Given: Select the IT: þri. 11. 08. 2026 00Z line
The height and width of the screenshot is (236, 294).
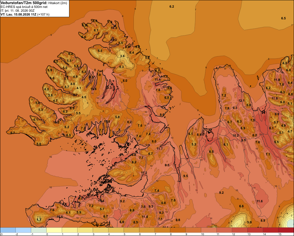Looking at the screenshot, I should point(17,11).
